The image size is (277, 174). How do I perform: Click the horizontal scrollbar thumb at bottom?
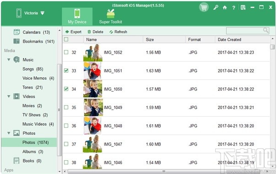[163, 172]
